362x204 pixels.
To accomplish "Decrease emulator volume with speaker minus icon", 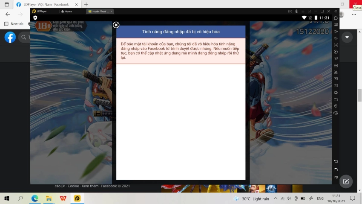I will point(336,38).
